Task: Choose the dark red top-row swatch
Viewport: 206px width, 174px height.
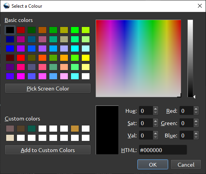Action: pyautogui.click(x=21, y=30)
